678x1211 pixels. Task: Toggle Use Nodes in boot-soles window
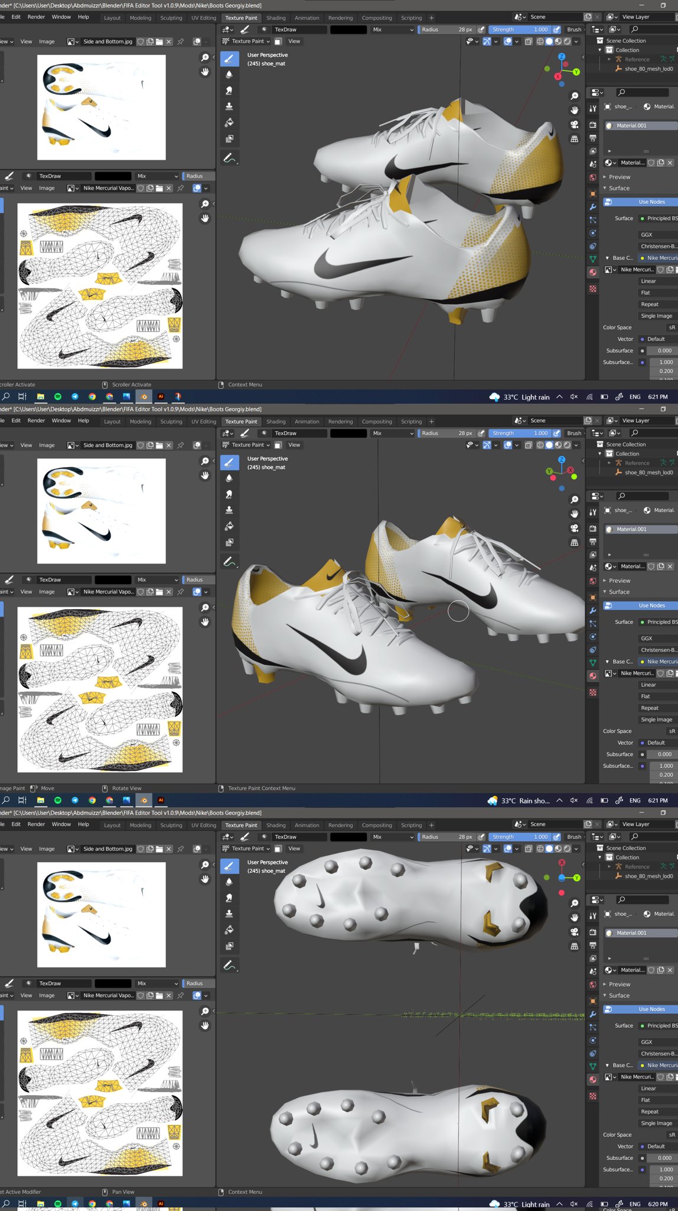point(640,1009)
